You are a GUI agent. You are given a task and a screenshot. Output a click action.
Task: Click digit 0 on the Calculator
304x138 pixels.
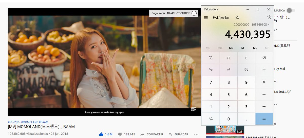(229, 119)
